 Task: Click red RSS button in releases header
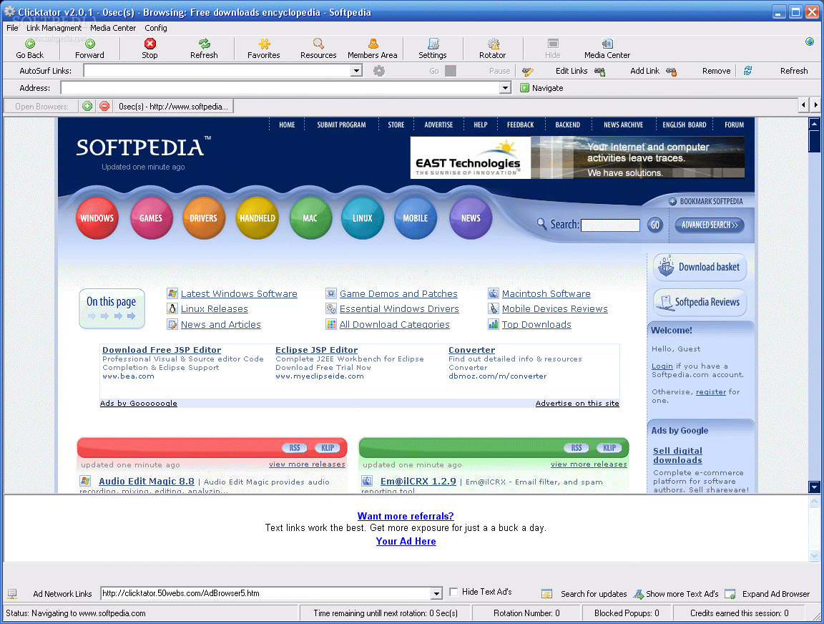(294, 448)
